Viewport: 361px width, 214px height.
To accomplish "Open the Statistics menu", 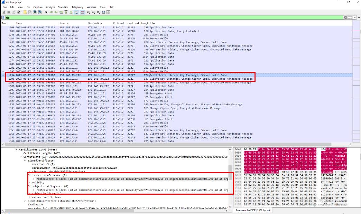I will click(x=63, y=7).
